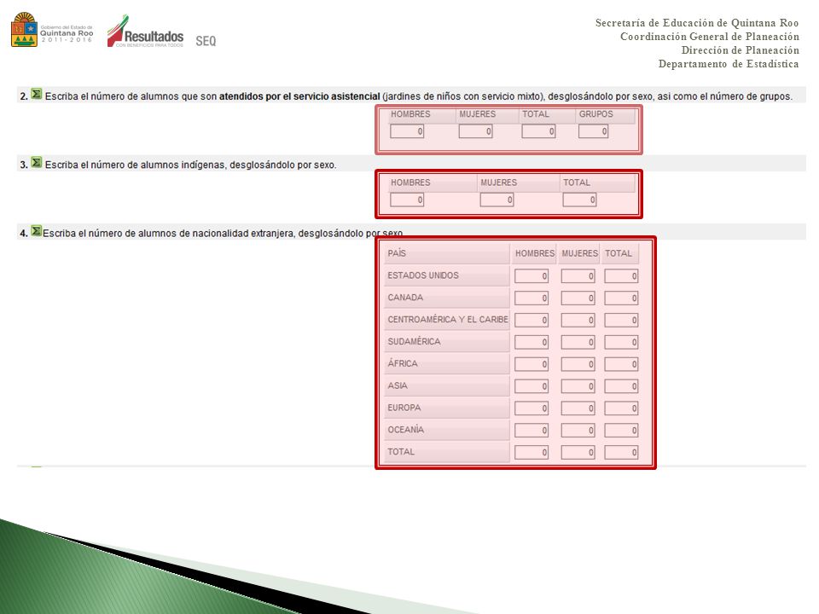Click the Quintana Roo government logo
This screenshot has height=614, width=819.
pos(52,31)
